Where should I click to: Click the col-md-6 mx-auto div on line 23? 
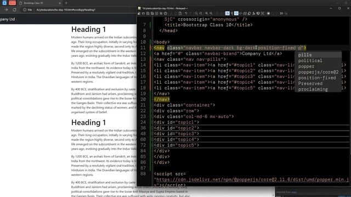click(194, 117)
